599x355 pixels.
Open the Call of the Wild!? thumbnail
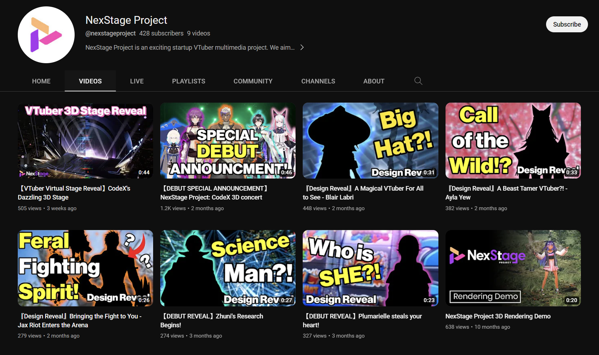(513, 141)
